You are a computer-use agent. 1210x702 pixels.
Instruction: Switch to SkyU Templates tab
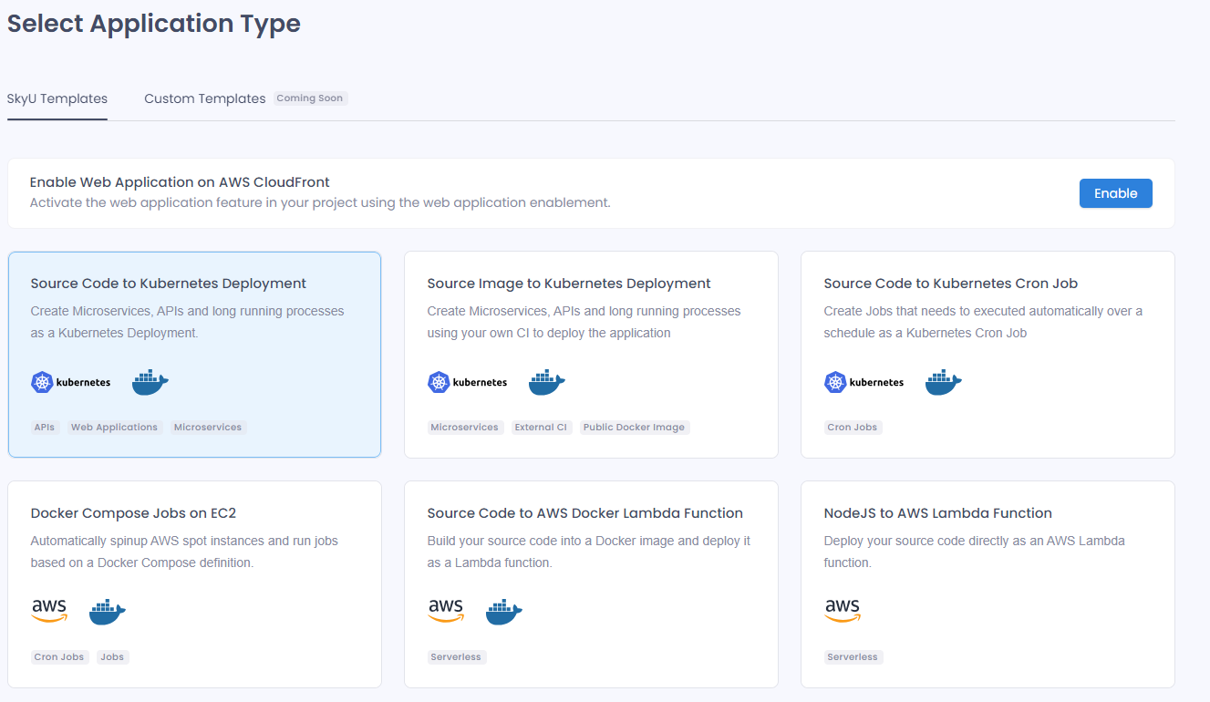click(57, 98)
